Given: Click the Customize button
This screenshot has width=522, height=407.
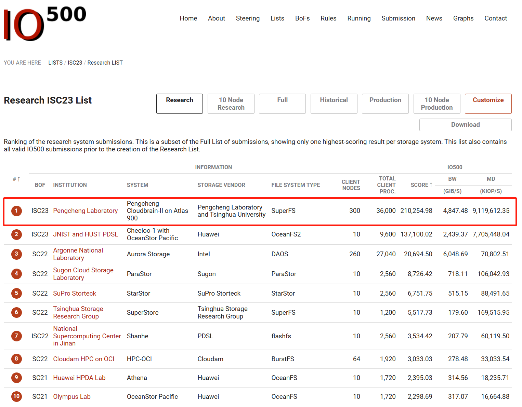Looking at the screenshot, I should click(488, 104).
